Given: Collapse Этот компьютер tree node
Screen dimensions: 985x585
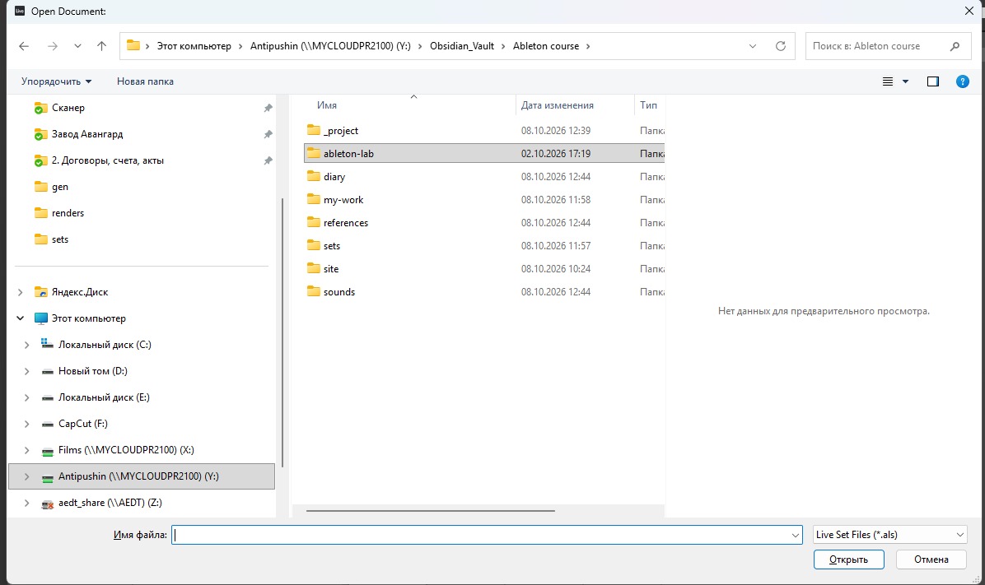Looking at the screenshot, I should [20, 318].
